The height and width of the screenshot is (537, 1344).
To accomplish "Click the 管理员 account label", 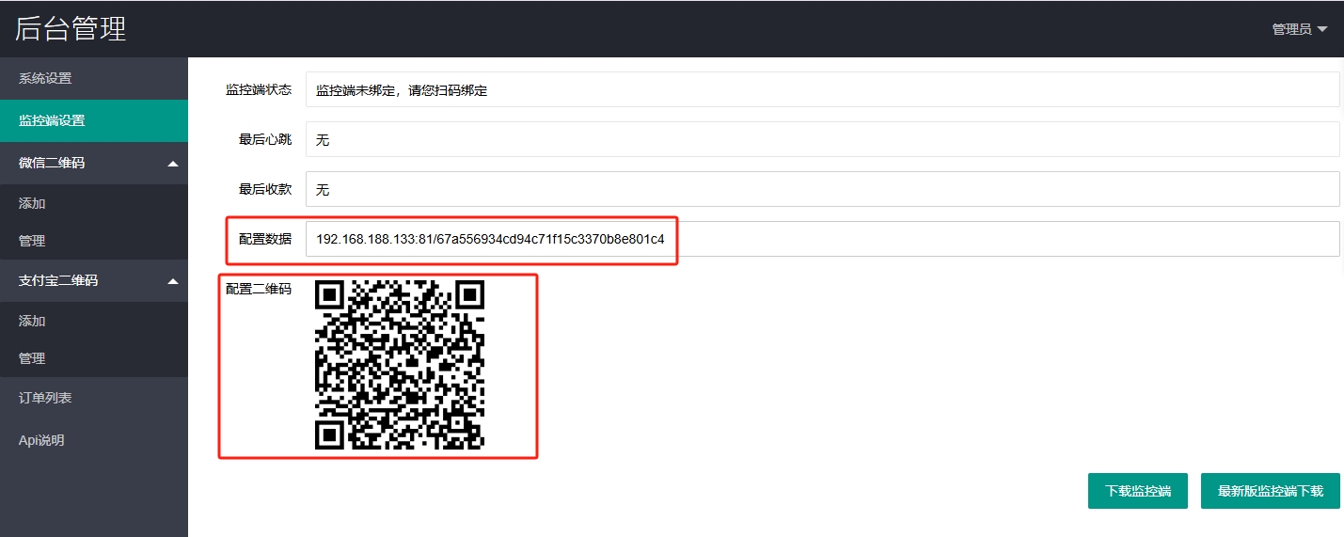I will 1291,29.
